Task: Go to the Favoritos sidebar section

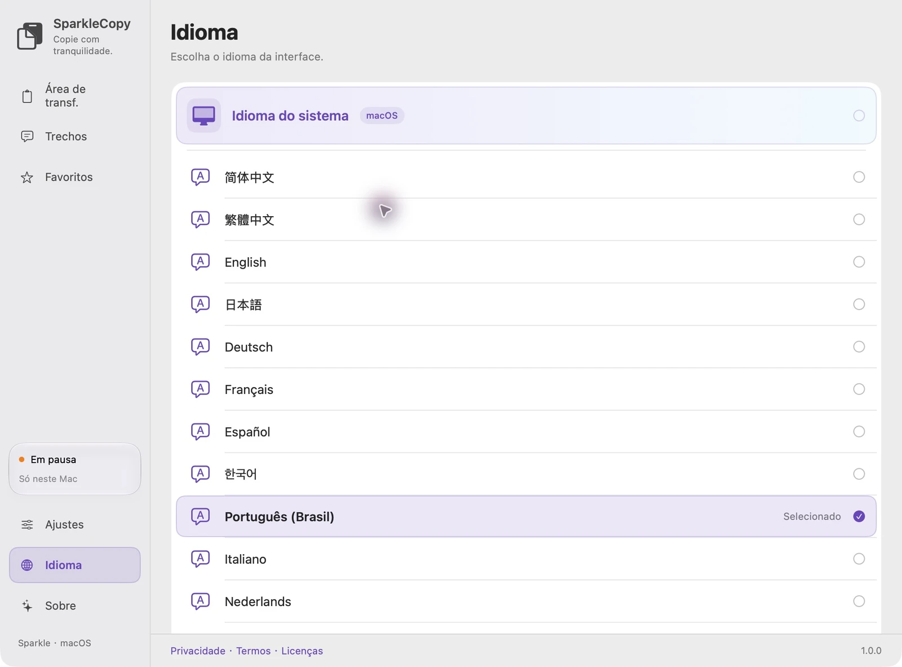Action: coord(75,177)
